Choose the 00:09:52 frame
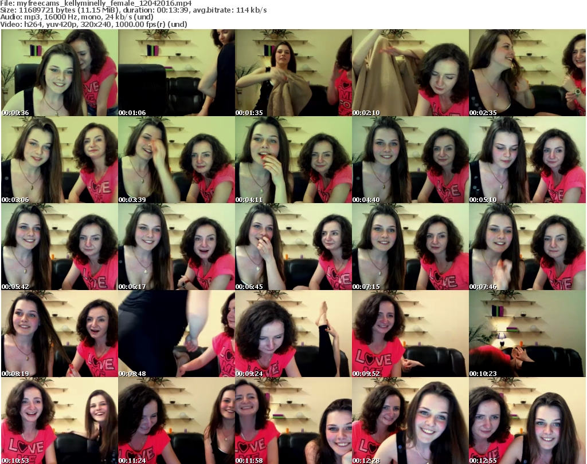Screen dimensions: 587x464 pyautogui.click(x=410, y=334)
